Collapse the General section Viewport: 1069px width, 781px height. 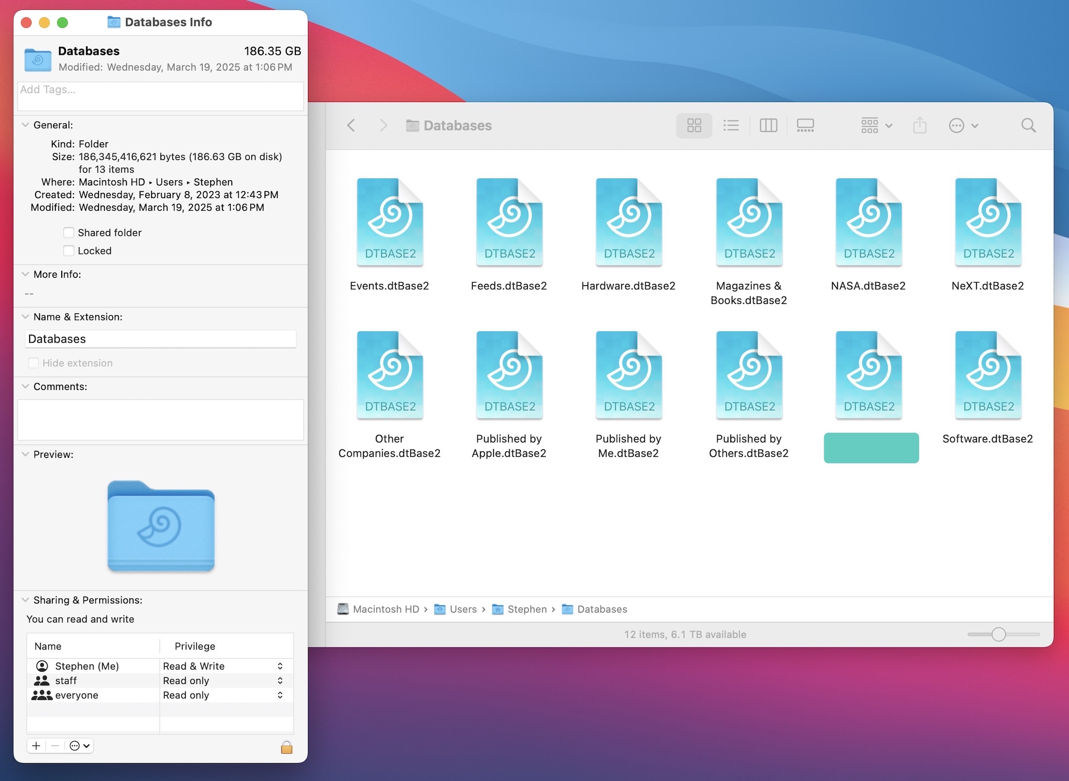coord(25,125)
